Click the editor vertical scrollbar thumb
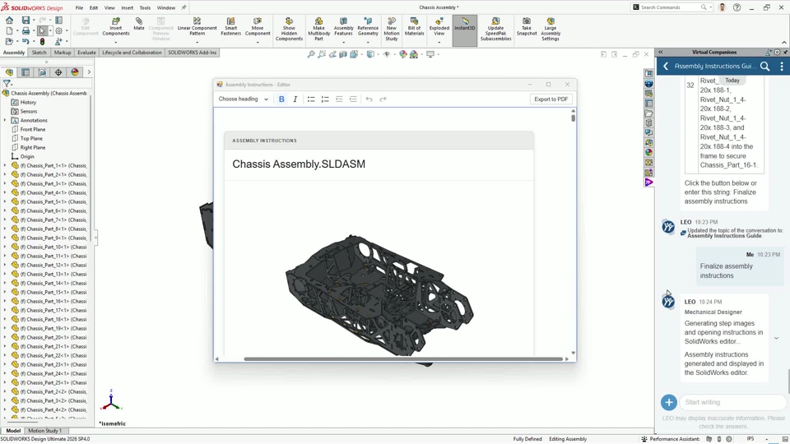 pyautogui.click(x=574, y=118)
